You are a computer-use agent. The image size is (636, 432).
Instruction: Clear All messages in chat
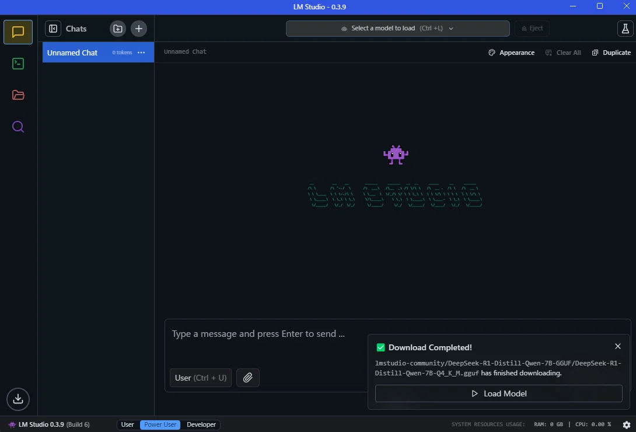point(563,53)
